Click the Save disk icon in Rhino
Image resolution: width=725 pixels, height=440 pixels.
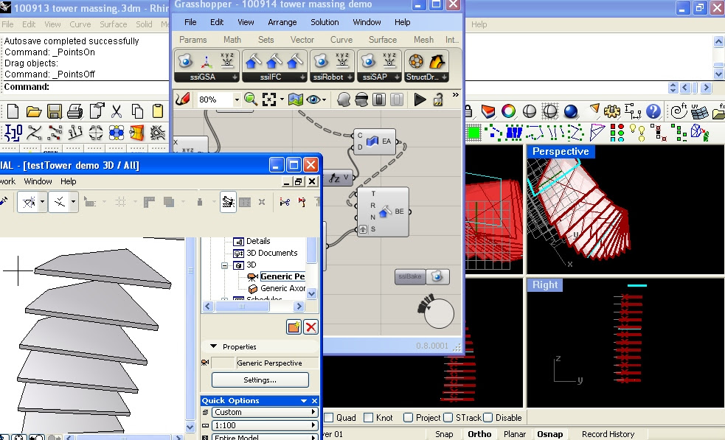(55, 111)
